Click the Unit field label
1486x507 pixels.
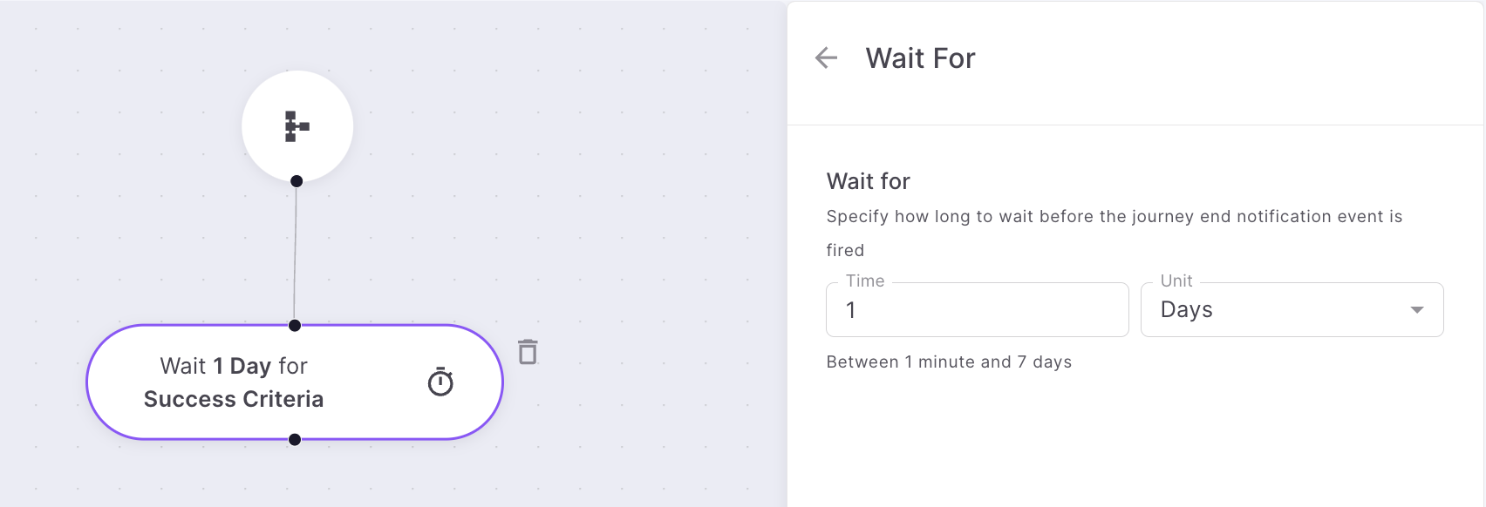point(1176,281)
